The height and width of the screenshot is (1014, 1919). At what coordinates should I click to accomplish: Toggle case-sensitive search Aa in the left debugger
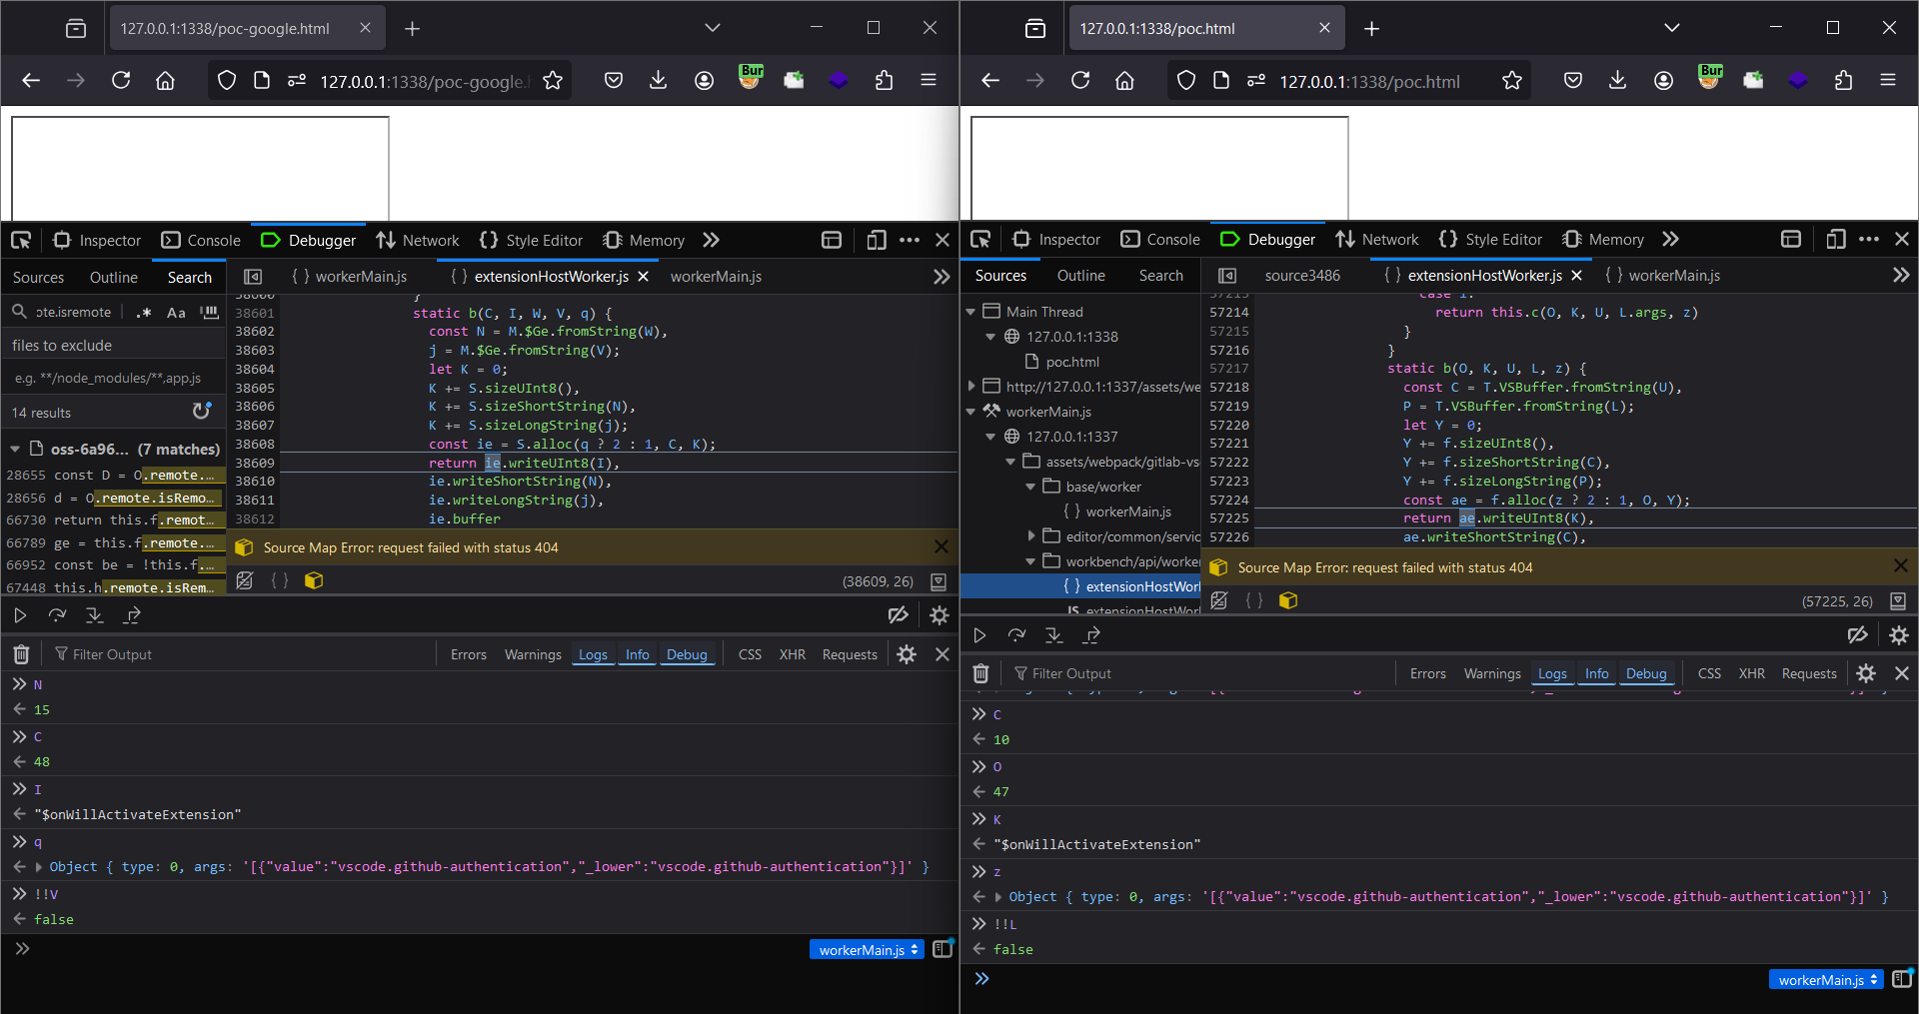[x=176, y=313]
